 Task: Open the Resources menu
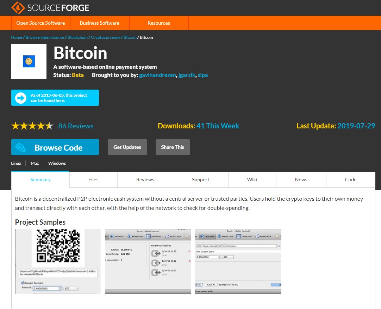click(x=158, y=23)
